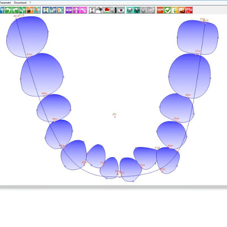227x227 pixels.
Task: Click the red and green hat icon
Action: 107,10
